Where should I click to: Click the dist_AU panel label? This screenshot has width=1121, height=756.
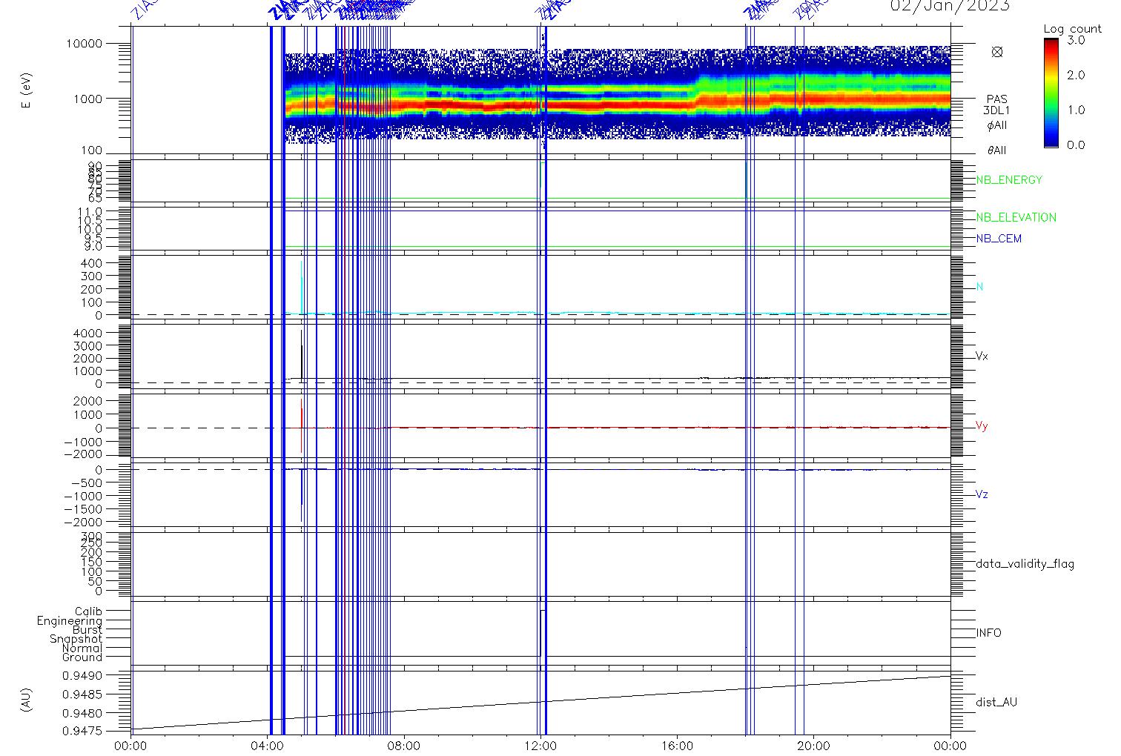(x=996, y=702)
